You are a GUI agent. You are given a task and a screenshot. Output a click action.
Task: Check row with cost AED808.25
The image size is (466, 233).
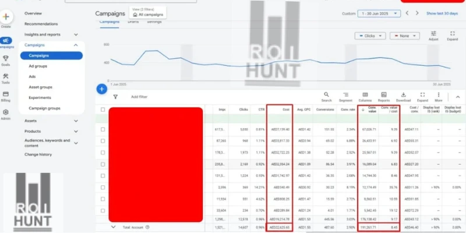click(103, 199)
